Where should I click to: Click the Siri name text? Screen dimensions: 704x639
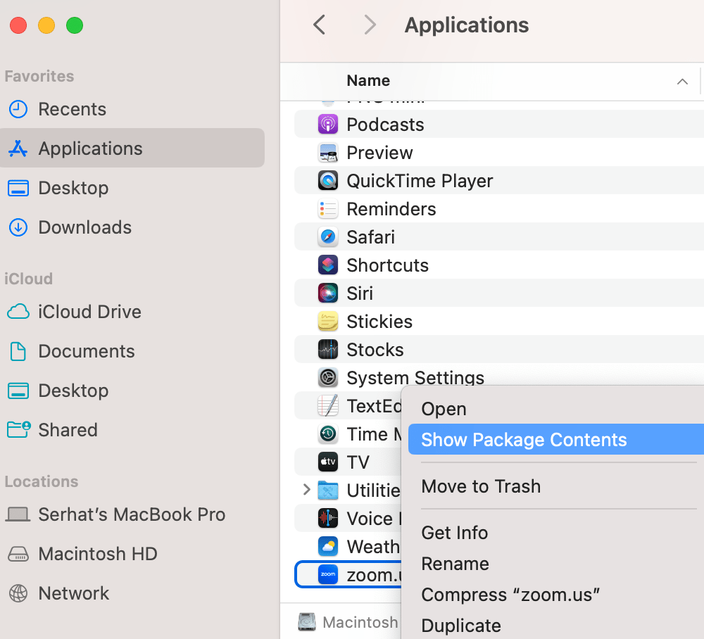[360, 293]
